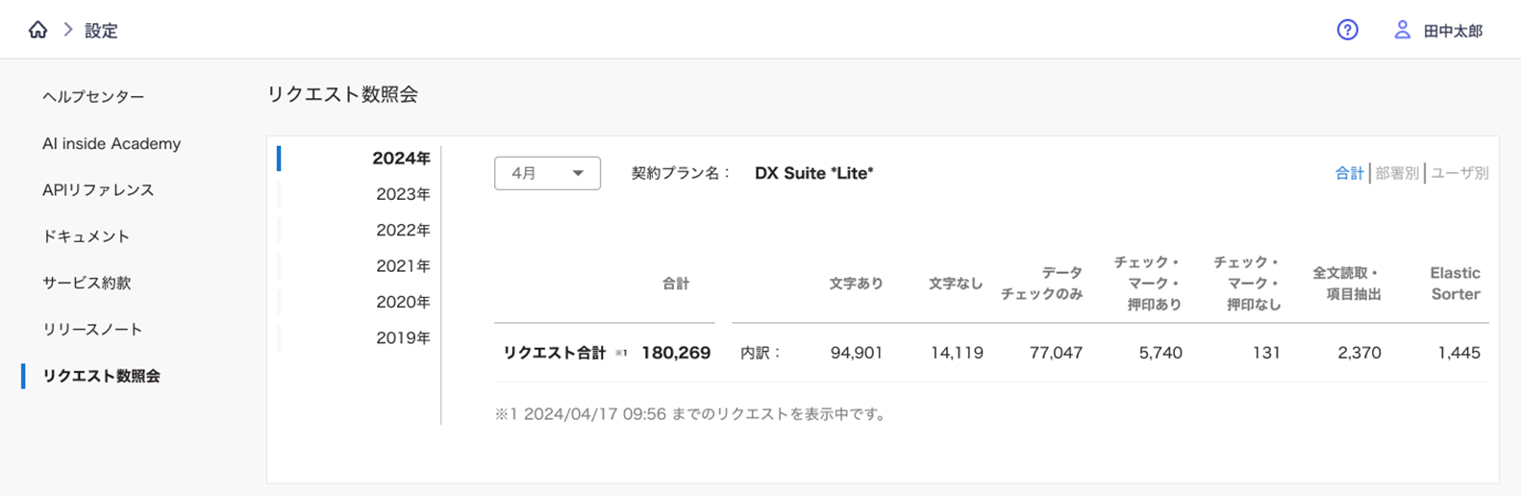Image resolution: width=1521 pixels, height=496 pixels.
Task: Click 設定 in the breadcrumb
Action: tap(101, 31)
